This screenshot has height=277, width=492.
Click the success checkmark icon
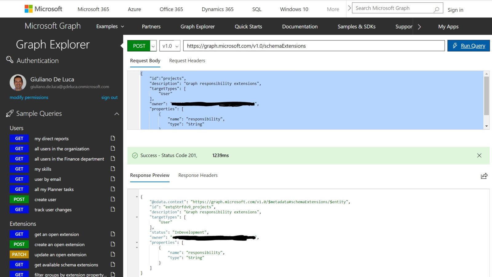coord(135,156)
